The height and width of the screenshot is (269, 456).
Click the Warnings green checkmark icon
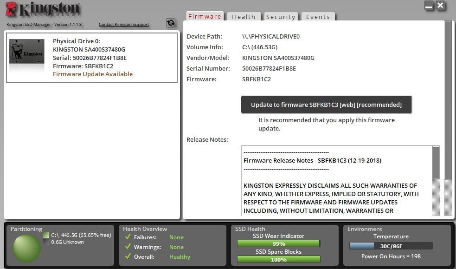128,247
